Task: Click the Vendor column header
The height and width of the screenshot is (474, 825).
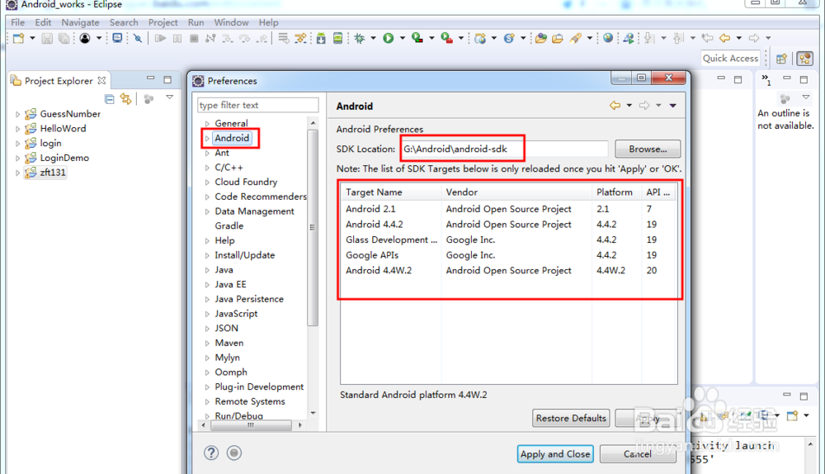Action: pos(516,192)
